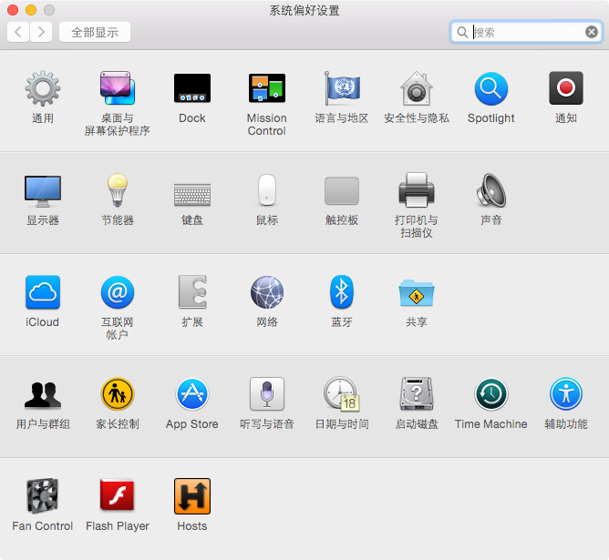
Task: Open the App Store preferences pane
Action: 192,394
